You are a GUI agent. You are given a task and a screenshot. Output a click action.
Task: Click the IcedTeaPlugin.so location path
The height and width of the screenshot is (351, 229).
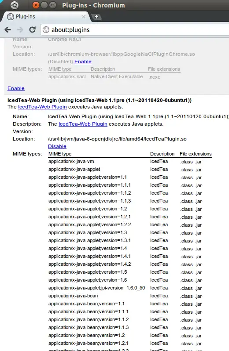(x=117, y=139)
